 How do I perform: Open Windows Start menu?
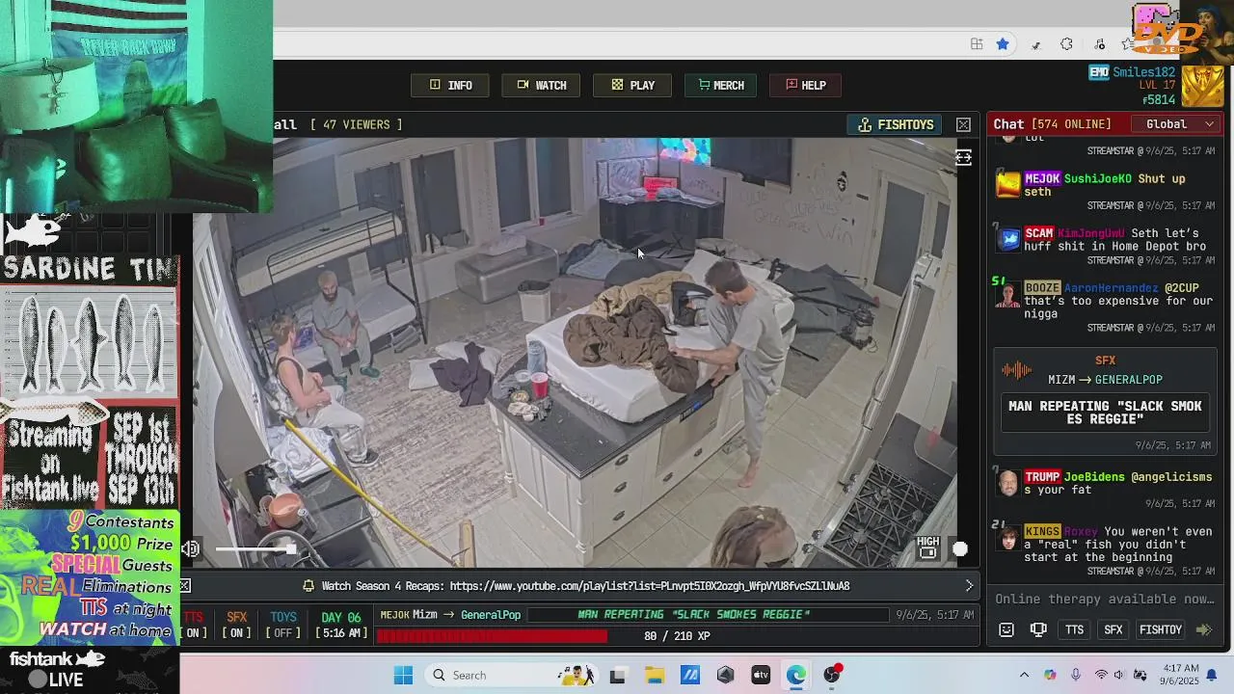(x=403, y=675)
